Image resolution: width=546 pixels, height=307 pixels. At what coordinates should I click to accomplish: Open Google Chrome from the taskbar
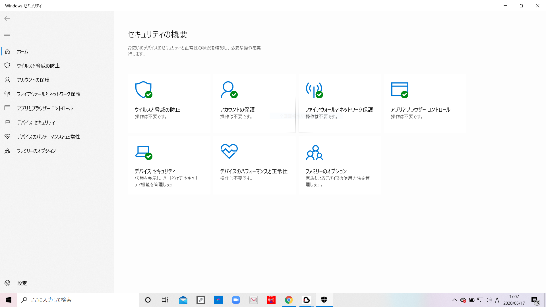pos(289,300)
